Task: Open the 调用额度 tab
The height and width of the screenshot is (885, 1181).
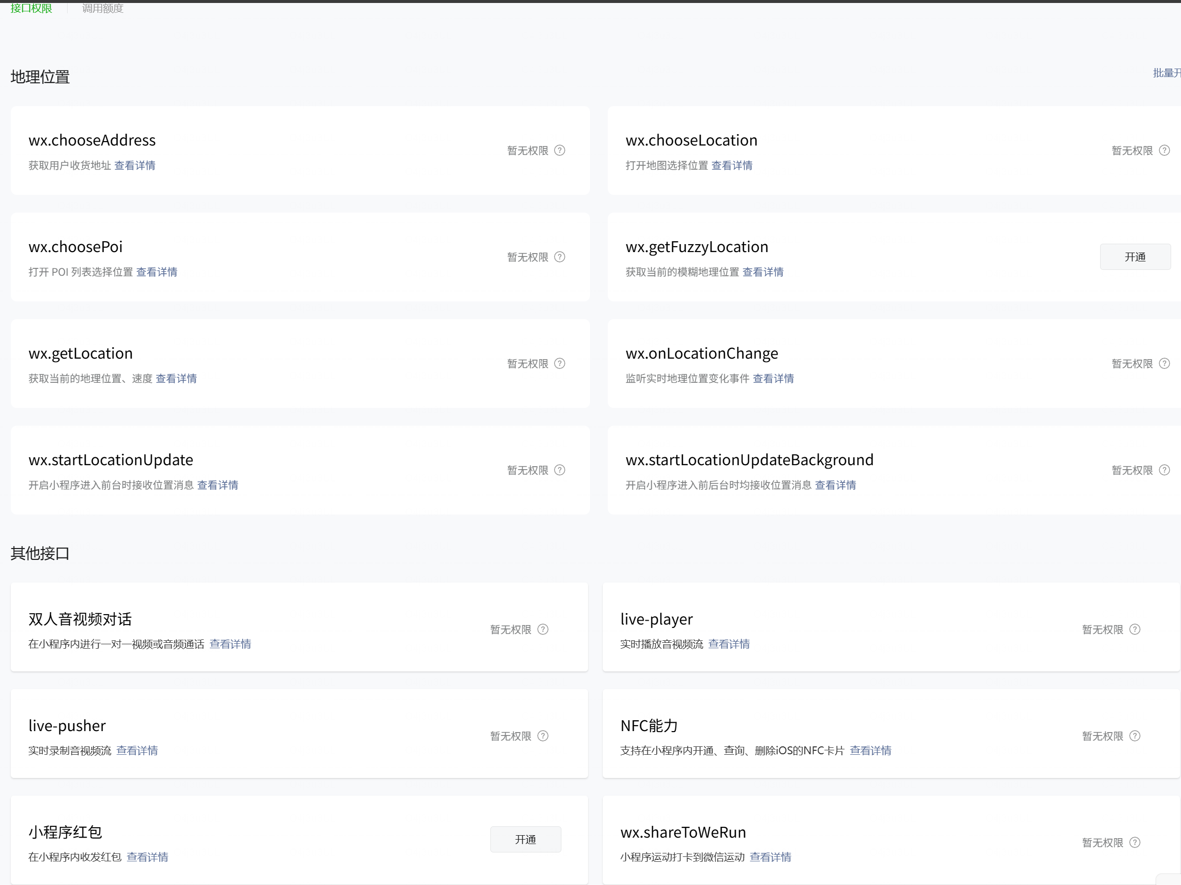Action: 103,8
